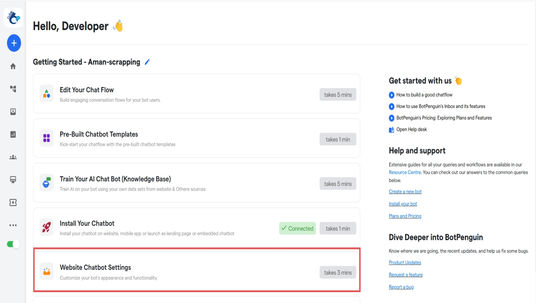The image size is (536, 303).
Task: Click the Train Your AI Chat Bot icon
Action: (47, 182)
